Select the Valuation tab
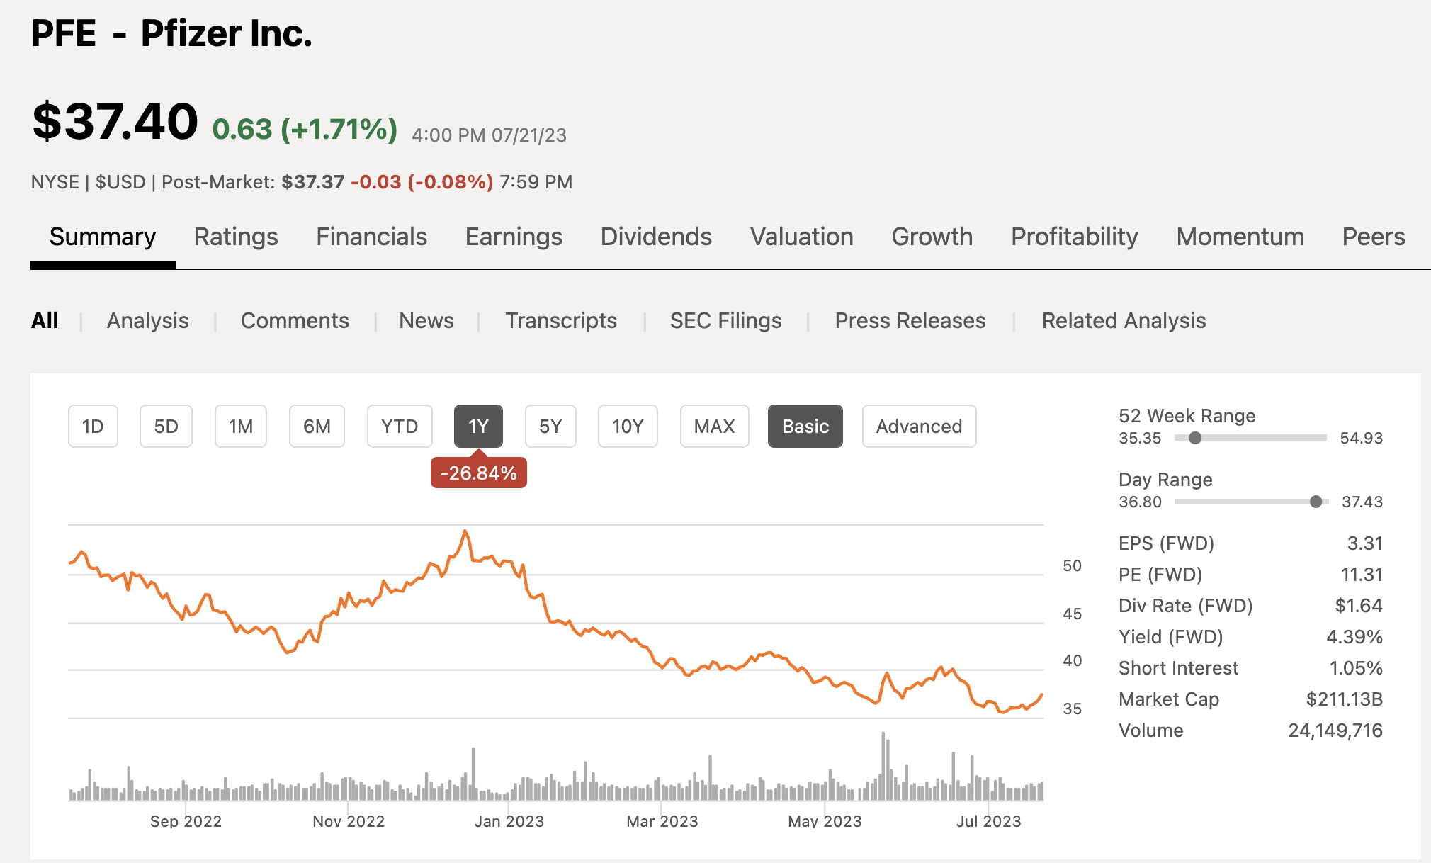 pos(801,237)
